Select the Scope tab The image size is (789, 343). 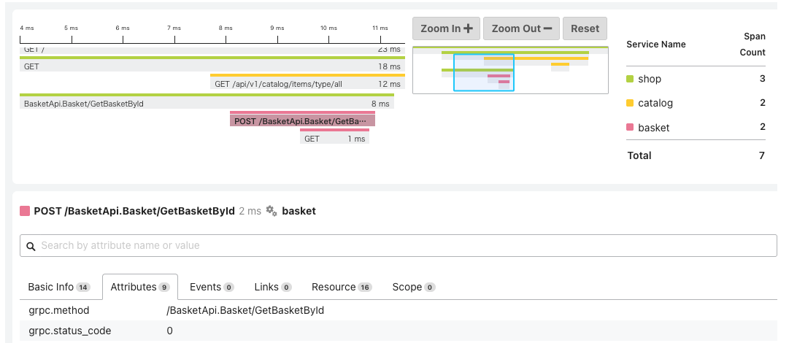pos(413,287)
